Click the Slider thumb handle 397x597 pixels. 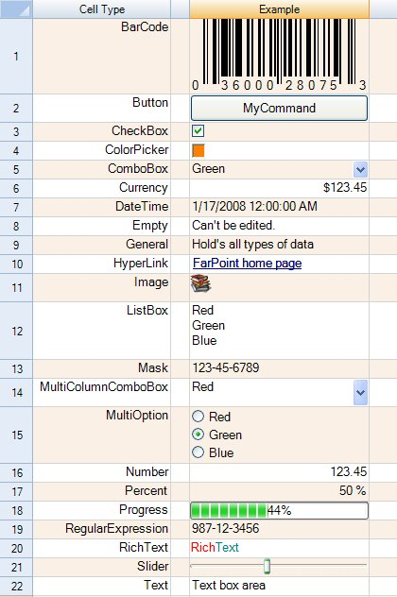268,566
